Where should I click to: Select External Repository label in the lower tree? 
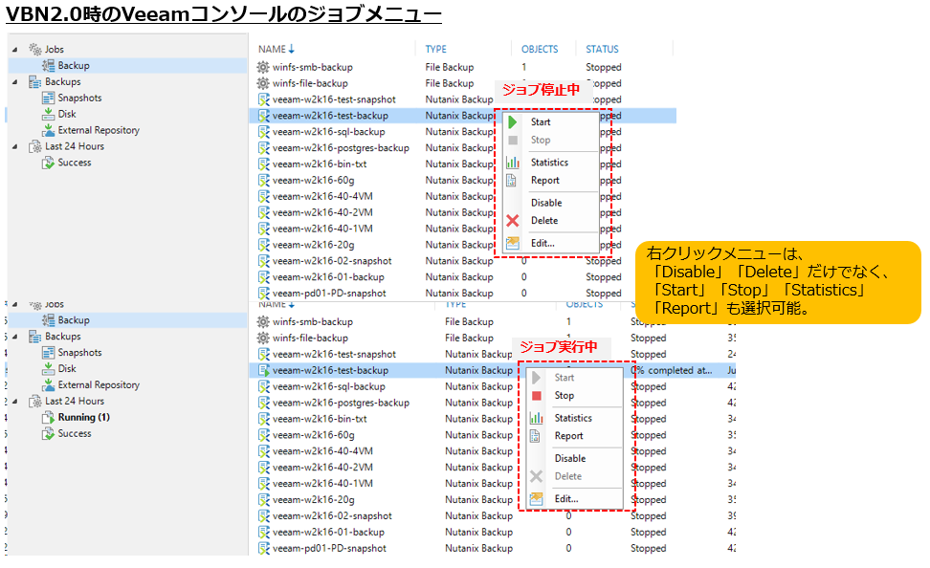click(99, 384)
